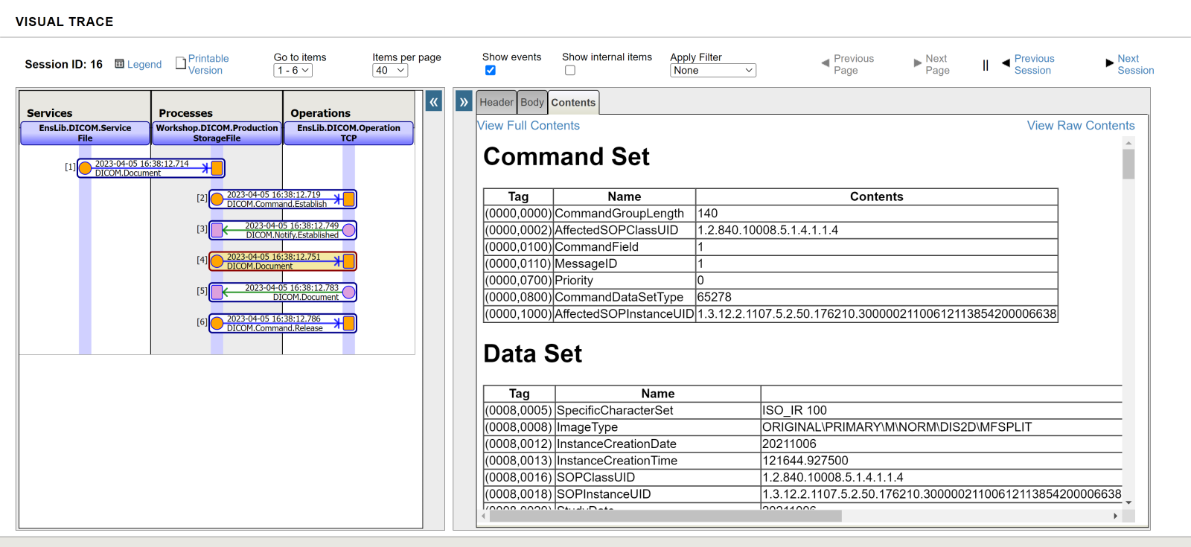Uncheck the Show events checkbox
Viewport: 1191px width, 547px height.
pos(491,71)
